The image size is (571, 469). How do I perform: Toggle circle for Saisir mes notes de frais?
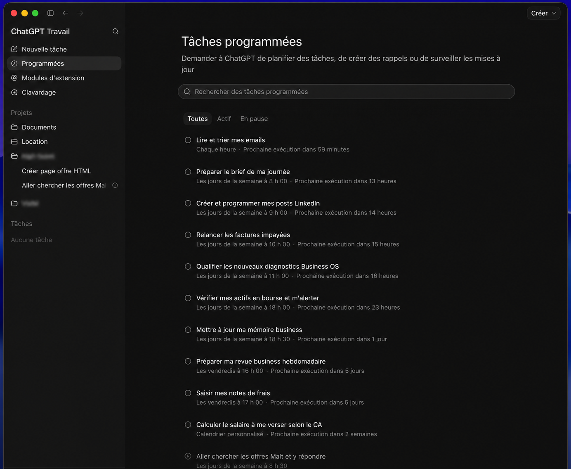click(188, 393)
